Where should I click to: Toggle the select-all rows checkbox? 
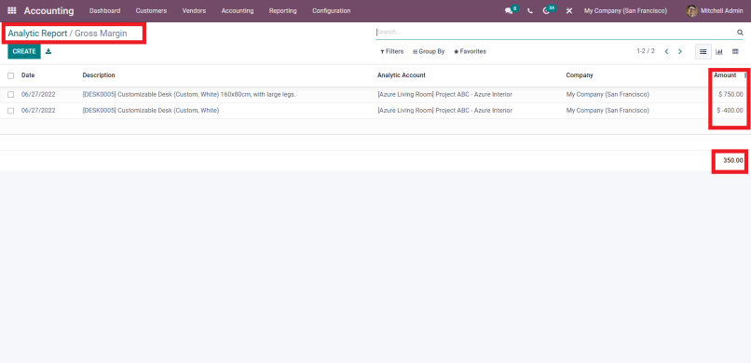tap(10, 75)
